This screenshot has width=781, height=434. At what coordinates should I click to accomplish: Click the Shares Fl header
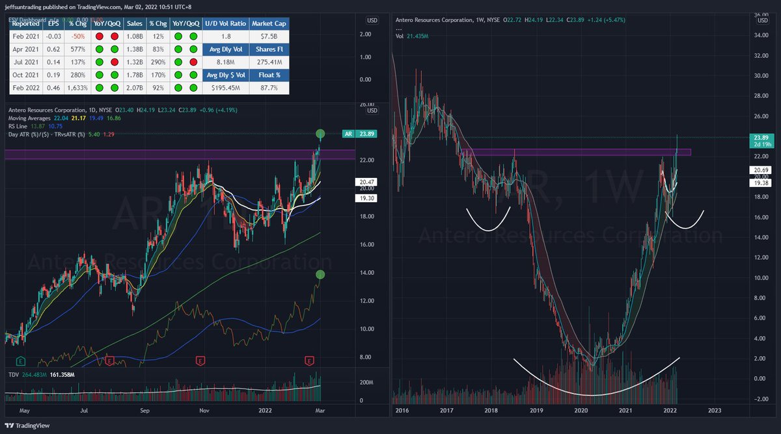click(268, 50)
